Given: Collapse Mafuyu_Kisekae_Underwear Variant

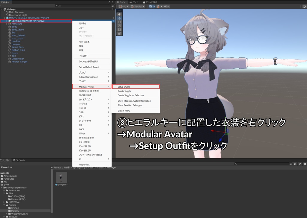Looking at the screenshot, I should [x=4, y=18].
